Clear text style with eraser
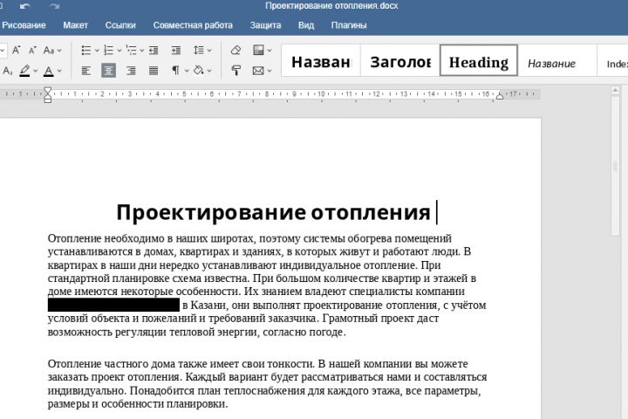Viewport: 628px width, 419px height. point(235,50)
